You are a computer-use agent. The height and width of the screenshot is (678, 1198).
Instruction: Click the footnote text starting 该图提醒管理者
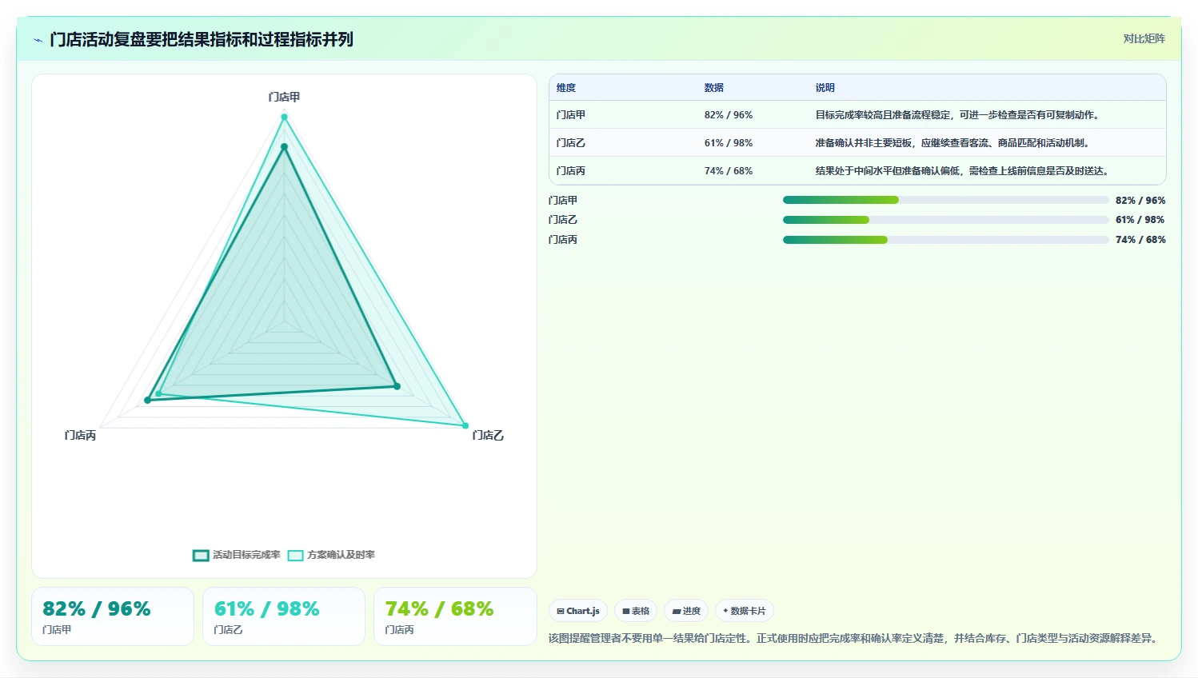(854, 638)
